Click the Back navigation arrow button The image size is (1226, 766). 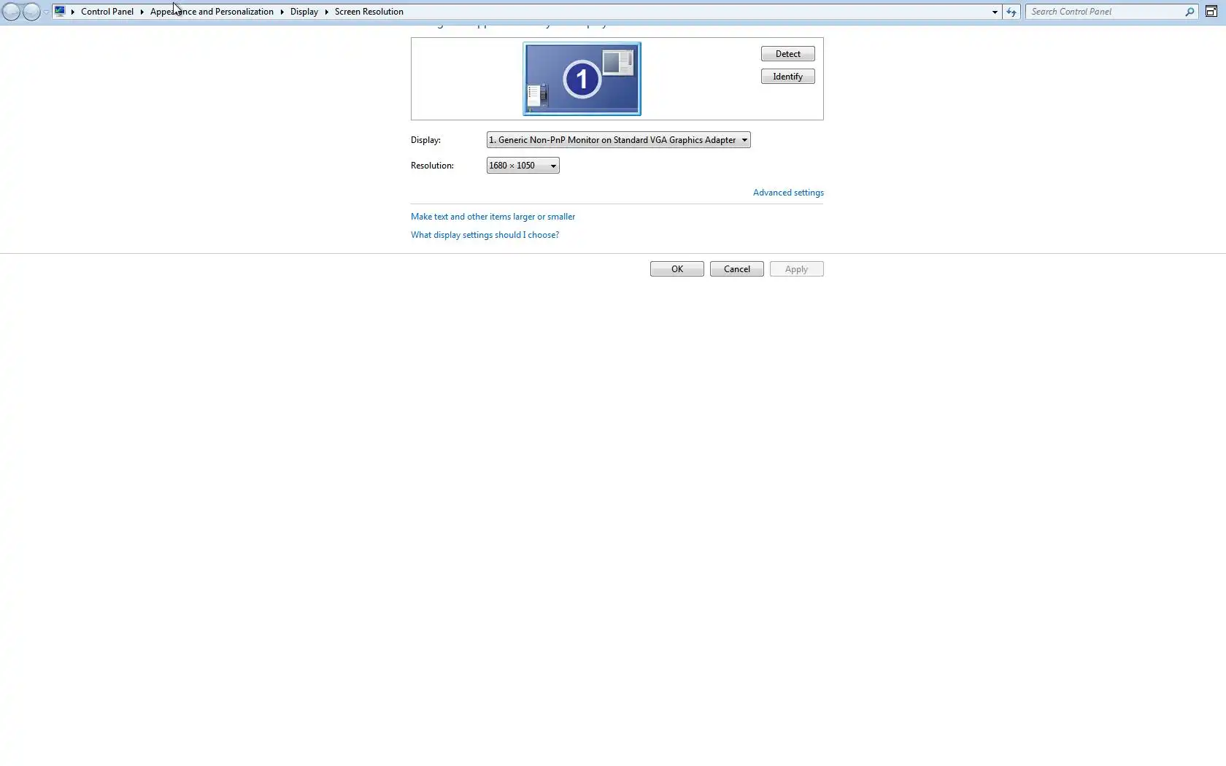pos(12,12)
